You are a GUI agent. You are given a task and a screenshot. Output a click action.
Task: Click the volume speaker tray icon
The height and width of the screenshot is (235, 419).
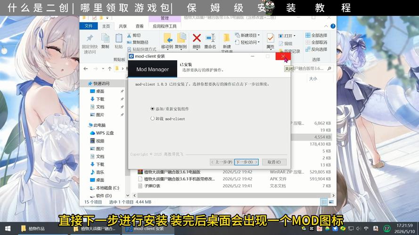pos(358,228)
